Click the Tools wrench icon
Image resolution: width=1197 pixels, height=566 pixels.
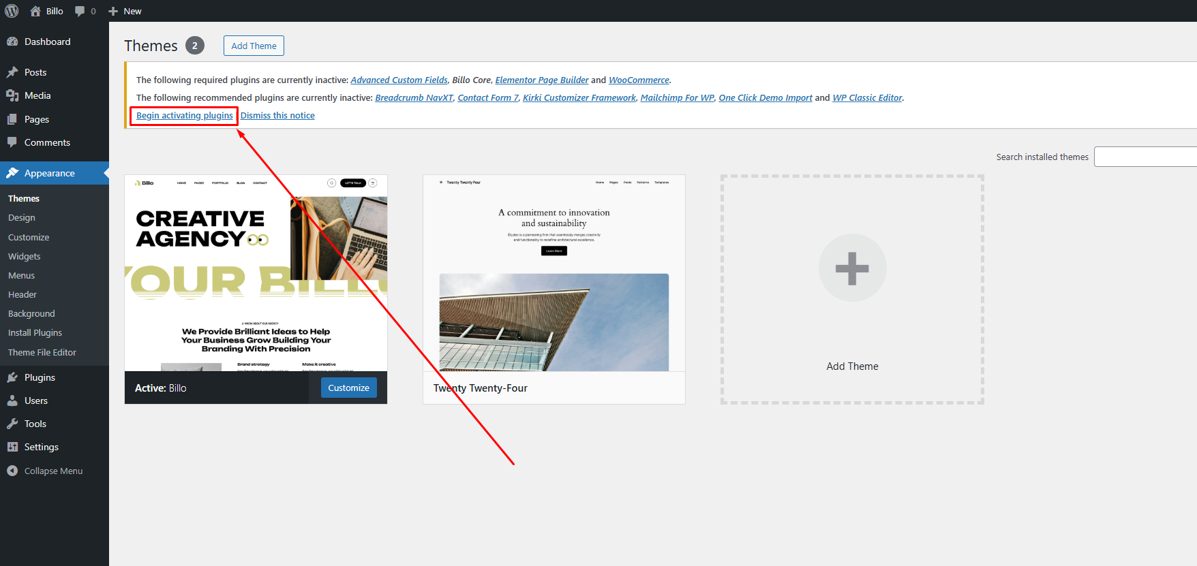pyautogui.click(x=12, y=424)
